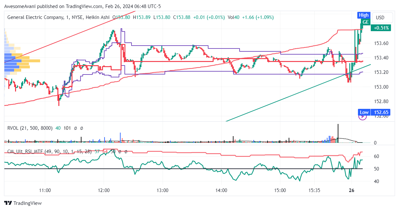Image resolution: width=399 pixels, height=210 pixels.
Task: Click the 153.60 price axis label
Action: [381, 43]
